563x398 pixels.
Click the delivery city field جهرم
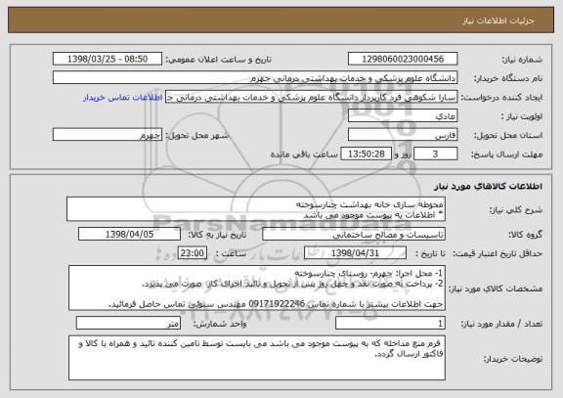pyautogui.click(x=108, y=135)
